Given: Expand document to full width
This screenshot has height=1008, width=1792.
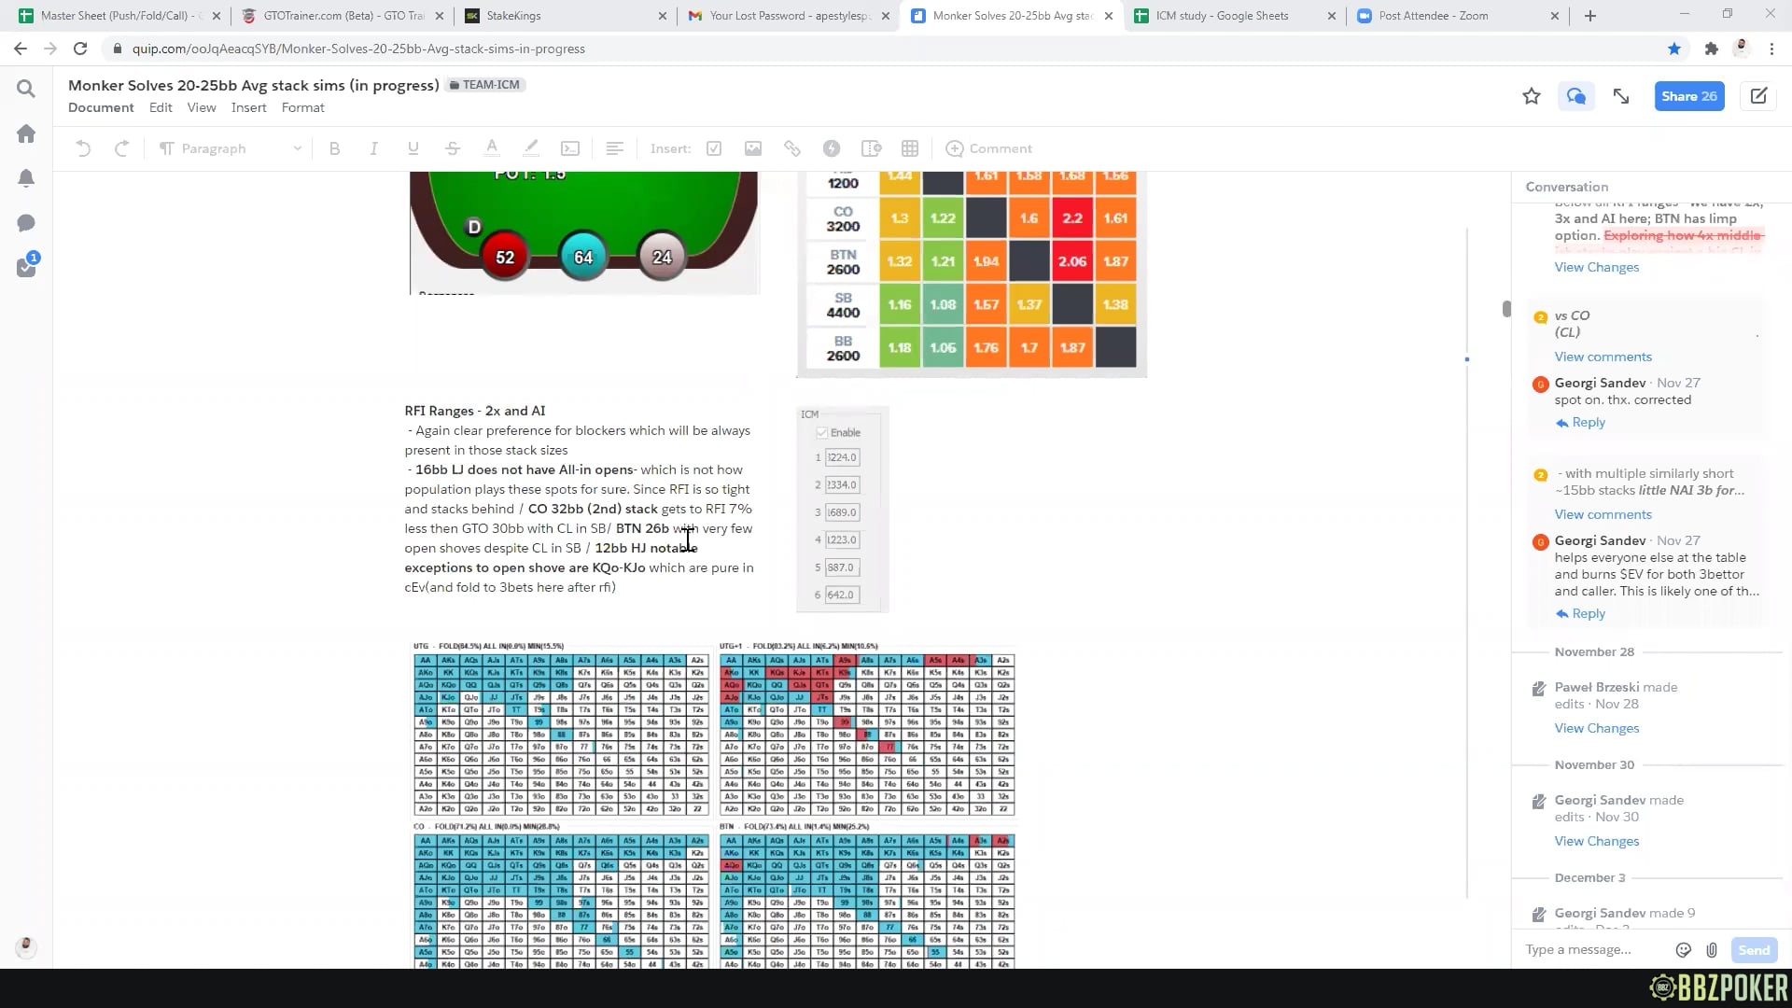Looking at the screenshot, I should pyautogui.click(x=1621, y=96).
